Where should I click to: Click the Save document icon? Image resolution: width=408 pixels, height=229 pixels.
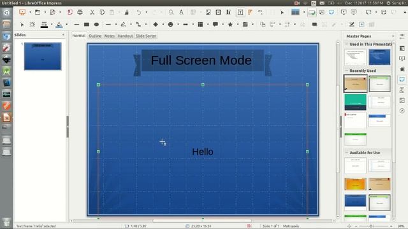tap(52, 12)
